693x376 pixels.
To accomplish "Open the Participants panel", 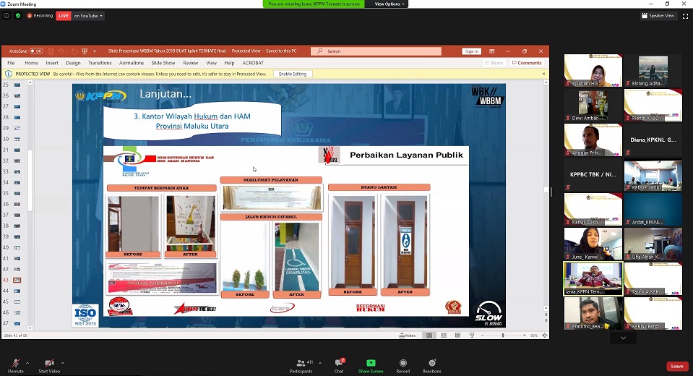I will (300, 363).
